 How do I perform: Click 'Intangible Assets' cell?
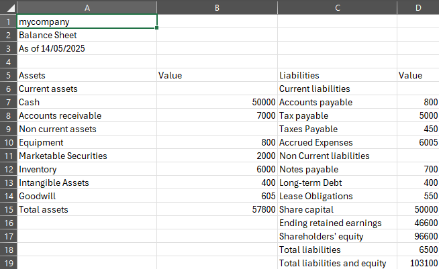(x=87, y=182)
